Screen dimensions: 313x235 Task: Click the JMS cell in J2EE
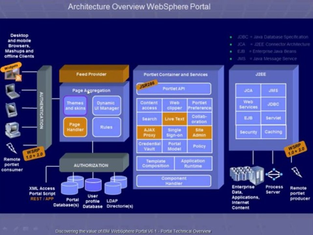pos(273,90)
